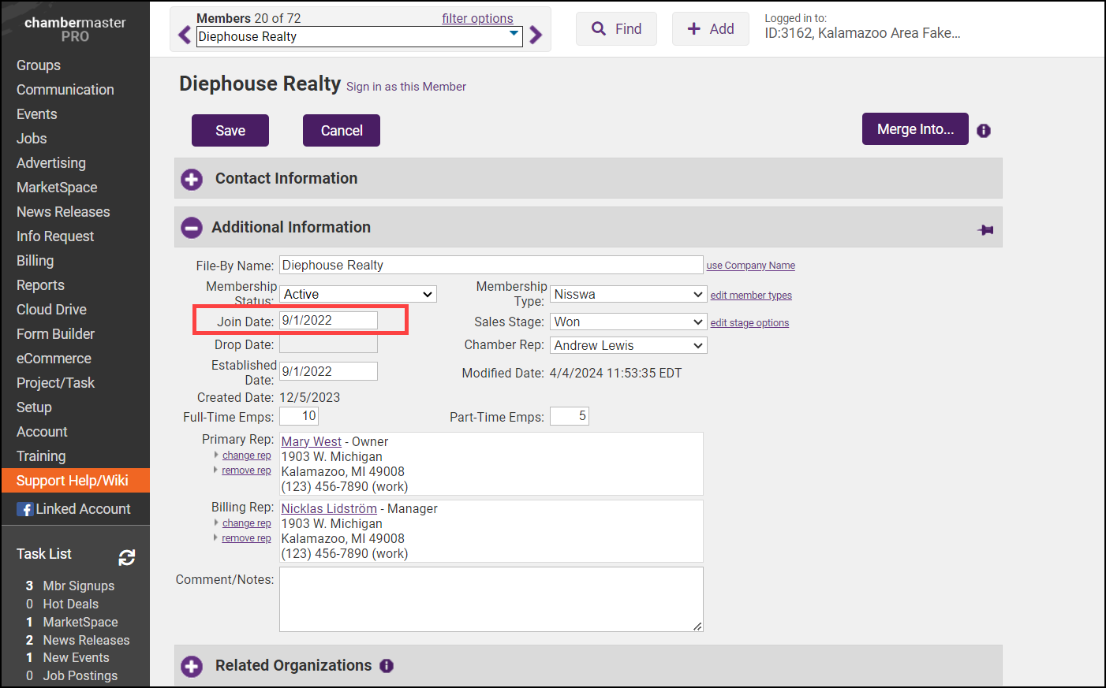The image size is (1106, 688).
Task: Open Billing in the sidebar
Action: pyautogui.click(x=35, y=261)
